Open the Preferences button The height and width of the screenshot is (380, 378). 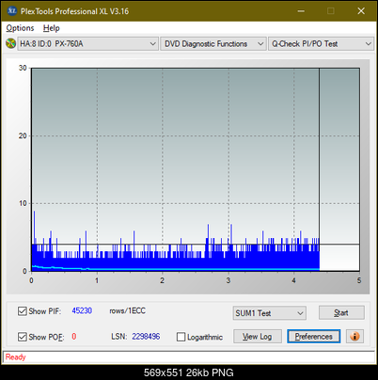313,337
